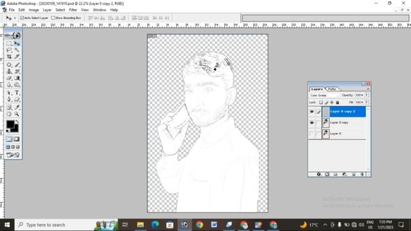Select the Notes tool

pos(9,107)
